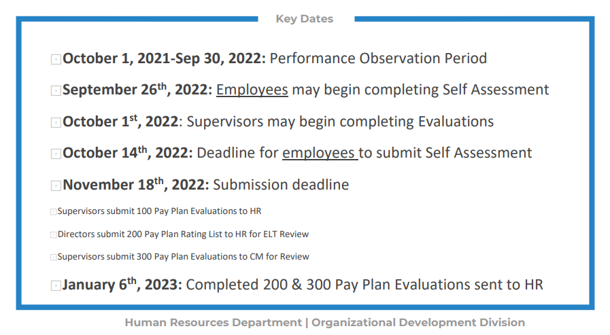
Task: Click bullet box beside October 14th, 2022
Action: click(56, 154)
